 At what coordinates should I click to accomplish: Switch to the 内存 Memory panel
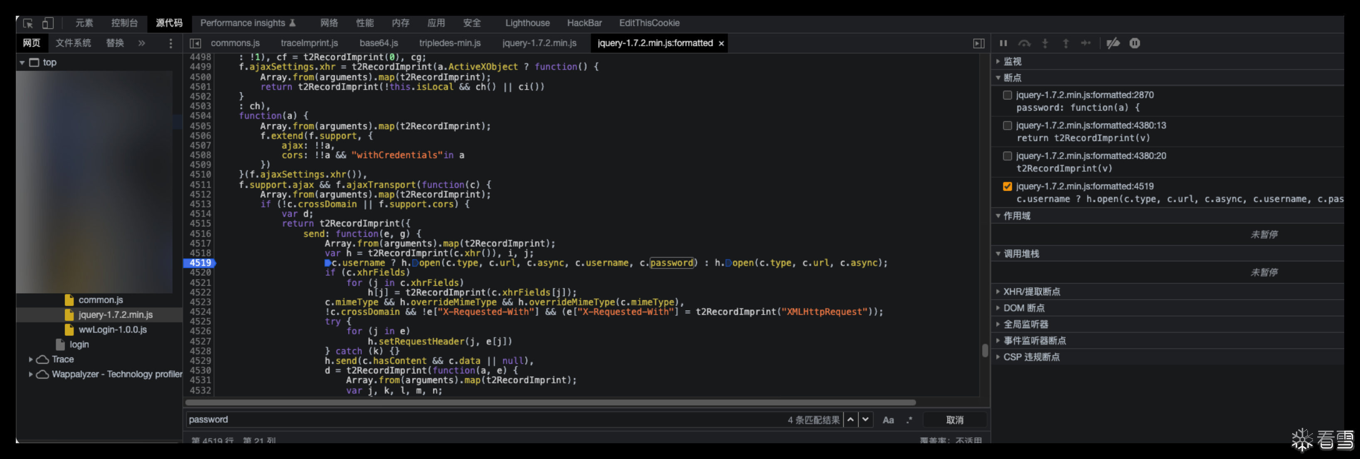(x=401, y=23)
